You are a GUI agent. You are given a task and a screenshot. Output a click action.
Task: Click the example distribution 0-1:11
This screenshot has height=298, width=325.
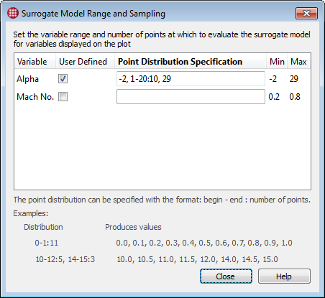point(47,243)
